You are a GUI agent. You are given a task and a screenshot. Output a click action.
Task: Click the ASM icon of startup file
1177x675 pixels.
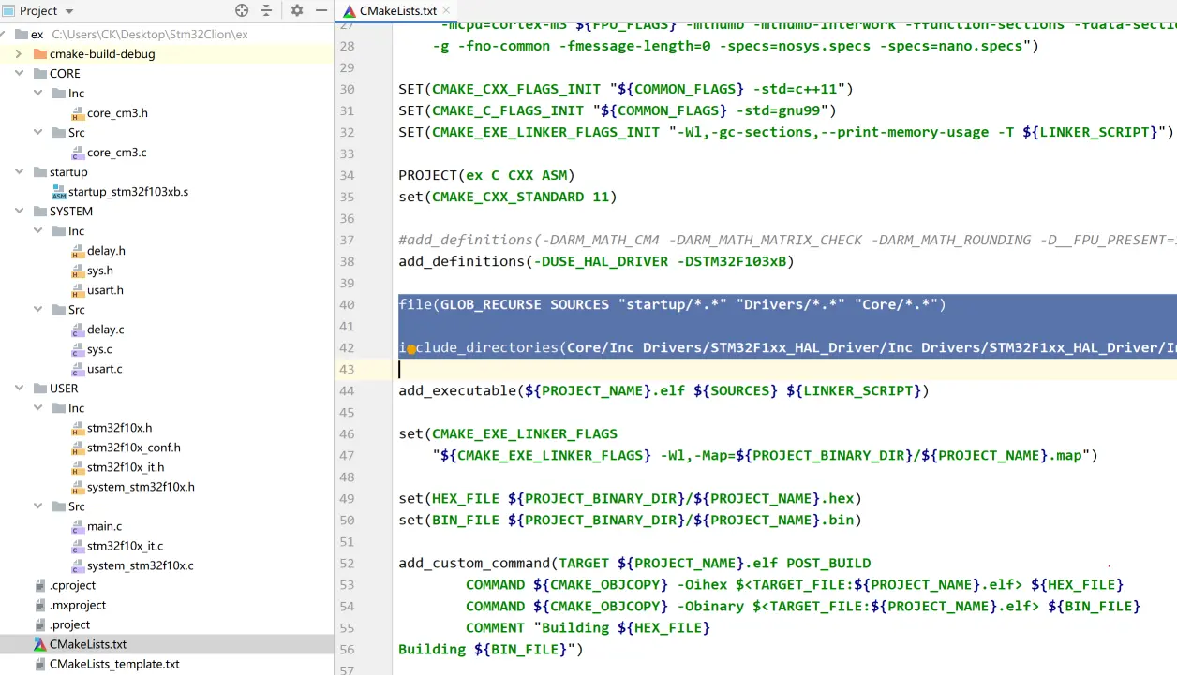pyautogui.click(x=59, y=192)
